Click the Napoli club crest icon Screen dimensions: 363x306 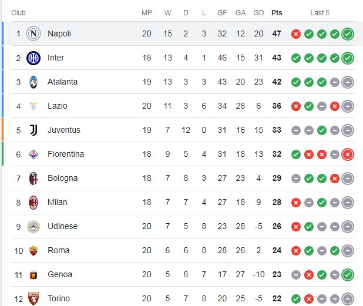point(33,33)
